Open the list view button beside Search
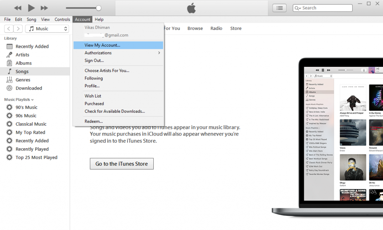Viewport: 383px width, 230px height. click(279, 8)
